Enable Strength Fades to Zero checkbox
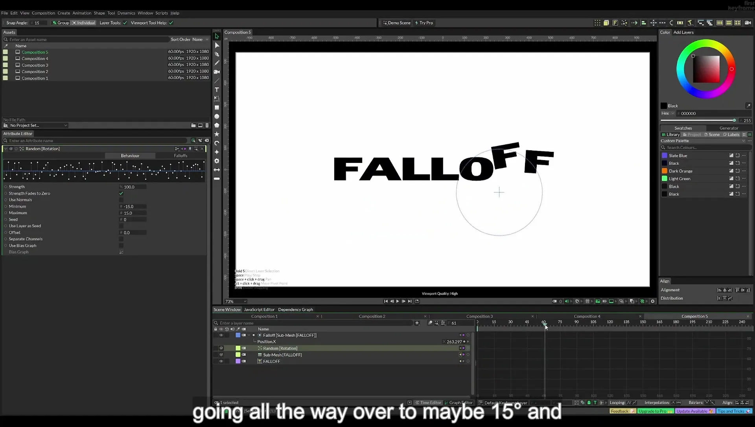 [x=121, y=193]
